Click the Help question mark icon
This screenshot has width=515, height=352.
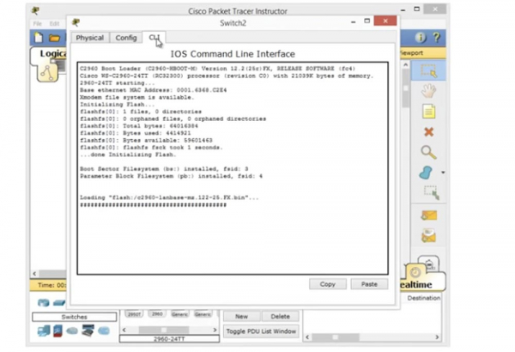tap(437, 39)
